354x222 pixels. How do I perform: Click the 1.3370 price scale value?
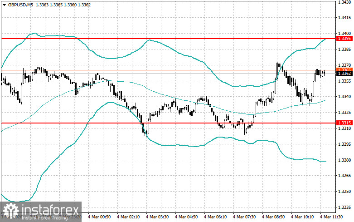pos(344,65)
